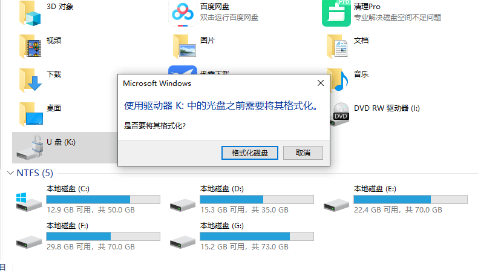Open the 下载 folder icon
The height and width of the screenshot is (273, 478).
coord(30,80)
